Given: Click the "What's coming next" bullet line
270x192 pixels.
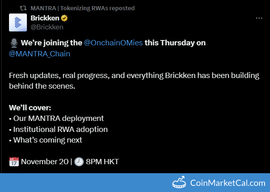Looking at the screenshot, I should (x=47, y=140).
